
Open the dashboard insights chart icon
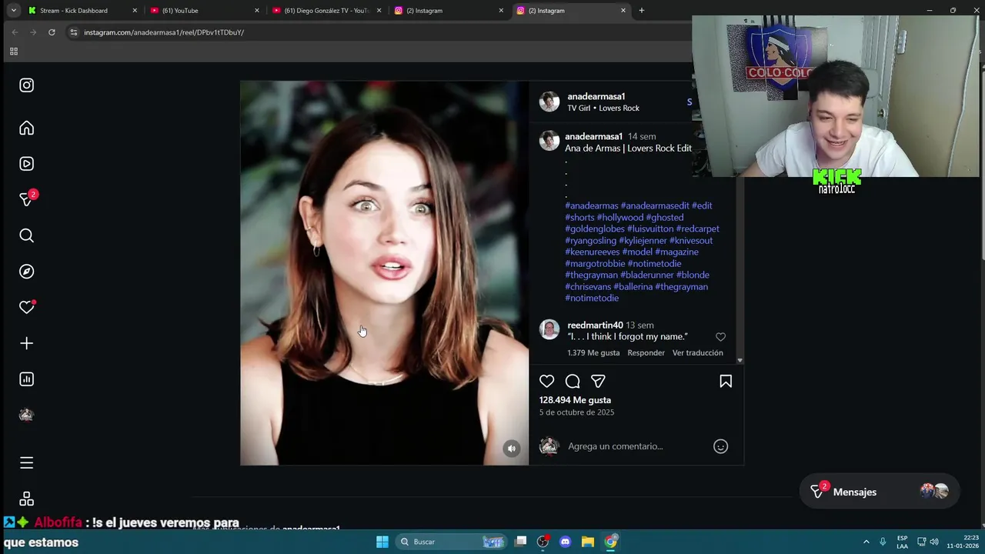pos(26,379)
